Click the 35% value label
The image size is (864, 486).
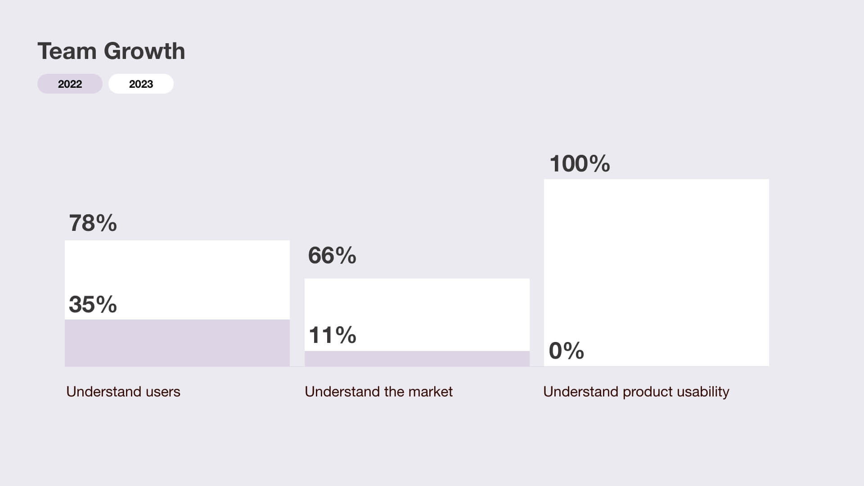[x=93, y=304]
